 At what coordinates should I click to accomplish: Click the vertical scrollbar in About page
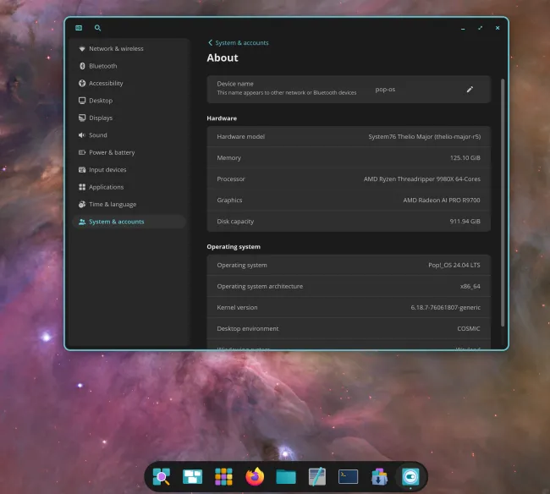[503, 203]
